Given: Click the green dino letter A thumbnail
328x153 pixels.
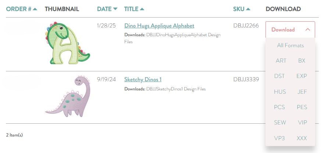Looking at the screenshot, I should pyautogui.click(x=67, y=43).
